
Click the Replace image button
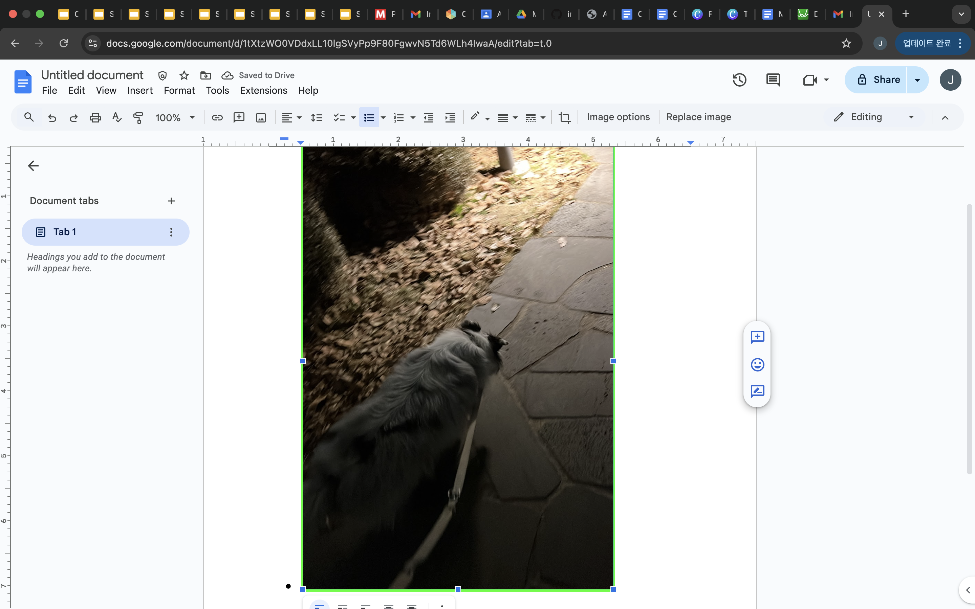698,117
